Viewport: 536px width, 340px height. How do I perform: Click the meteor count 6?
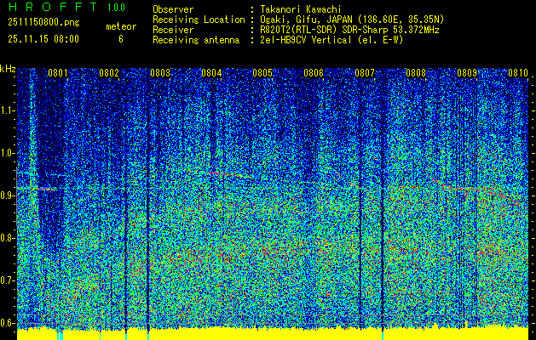pyautogui.click(x=121, y=39)
